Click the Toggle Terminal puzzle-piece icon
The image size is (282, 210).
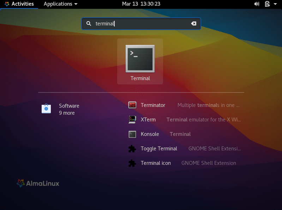[x=132, y=149]
